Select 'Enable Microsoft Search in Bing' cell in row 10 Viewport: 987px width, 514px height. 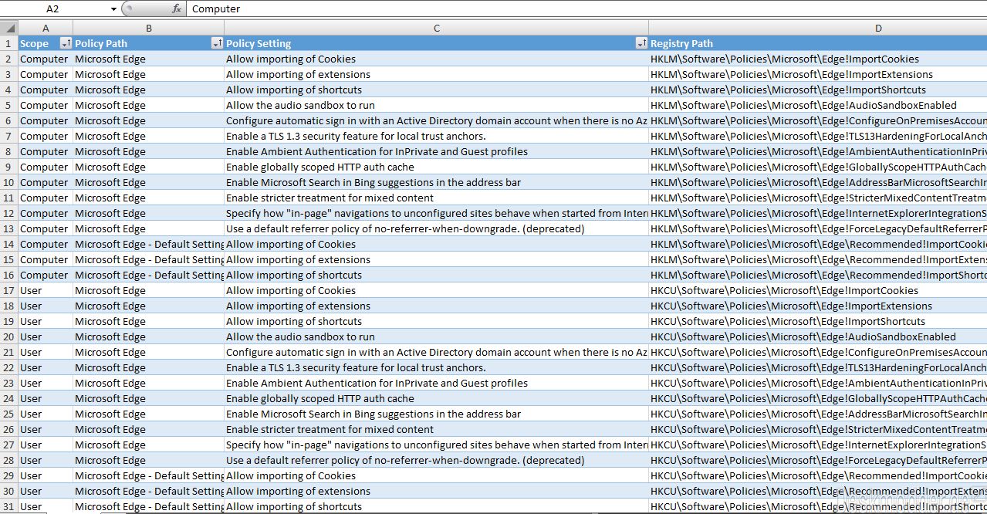437,182
